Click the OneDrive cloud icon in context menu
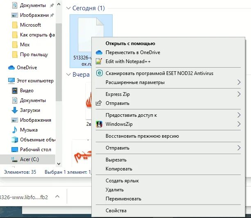251x218 pixels. coord(99,52)
